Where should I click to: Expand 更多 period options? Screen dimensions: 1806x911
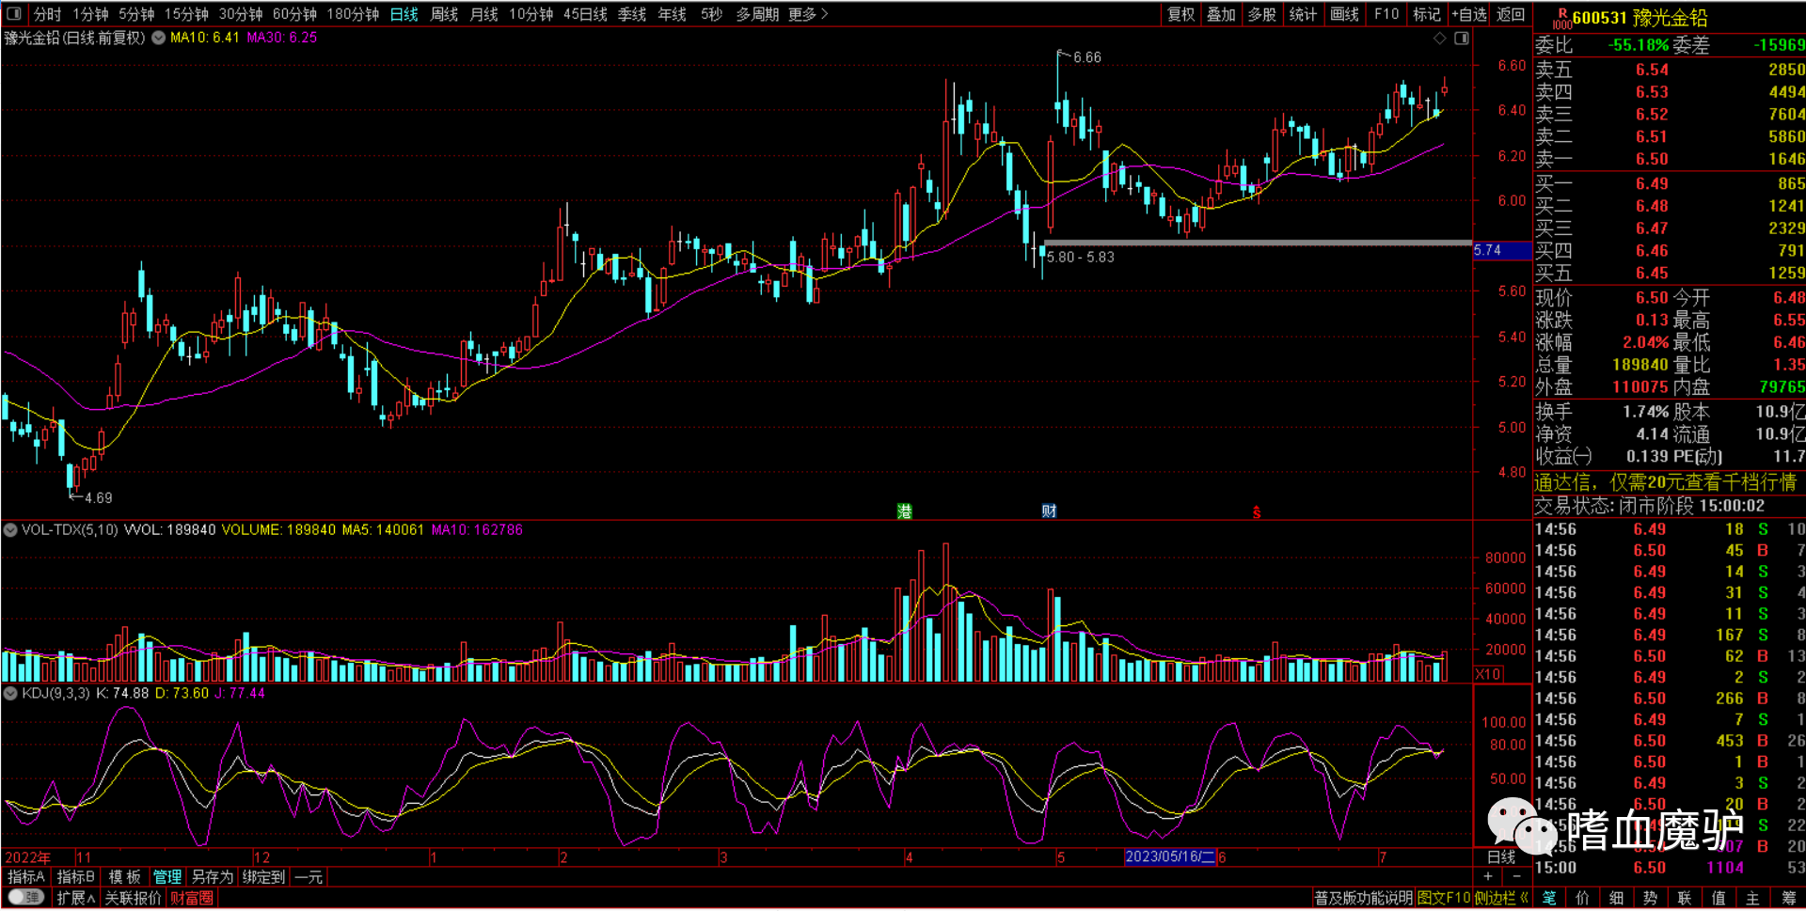[808, 14]
